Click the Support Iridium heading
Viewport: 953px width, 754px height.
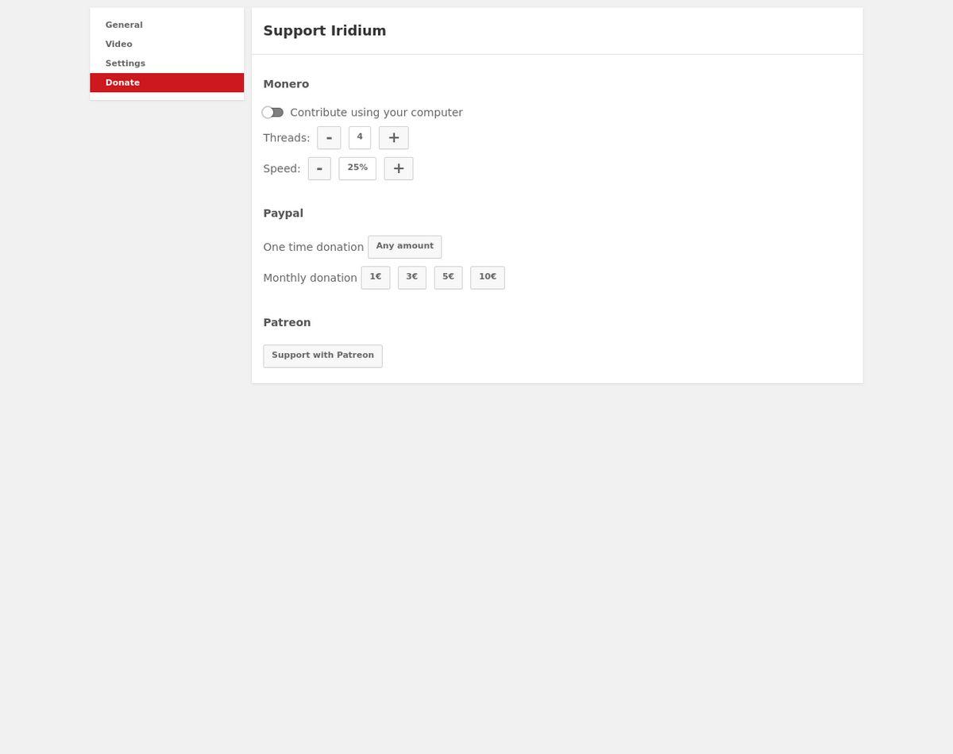(x=325, y=31)
